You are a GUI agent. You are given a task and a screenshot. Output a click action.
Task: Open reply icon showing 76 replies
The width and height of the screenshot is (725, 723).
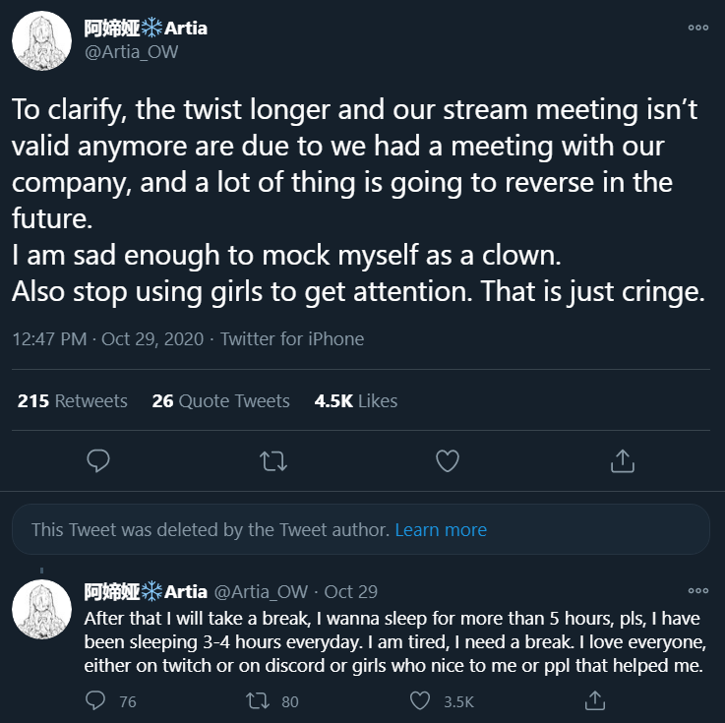click(96, 700)
